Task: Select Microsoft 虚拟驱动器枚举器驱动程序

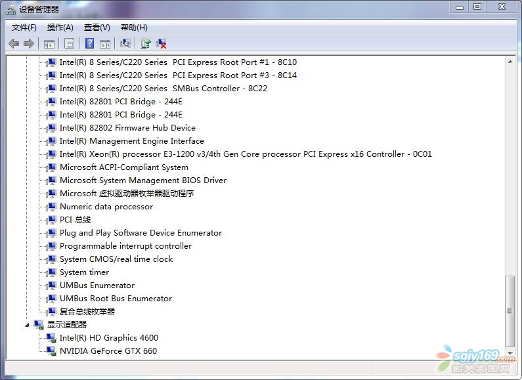Action: [127, 194]
